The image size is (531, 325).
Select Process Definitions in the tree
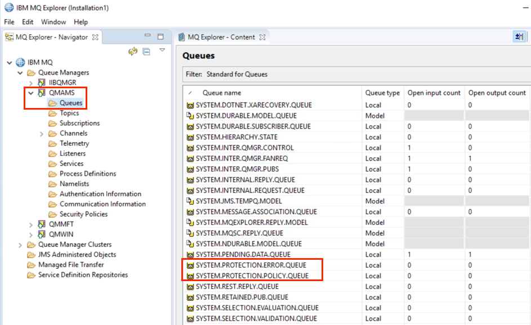coord(88,174)
